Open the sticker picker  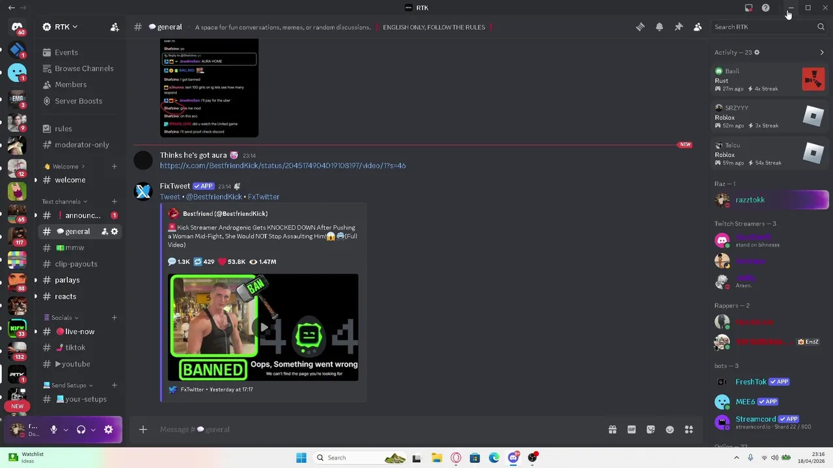pyautogui.click(x=651, y=430)
